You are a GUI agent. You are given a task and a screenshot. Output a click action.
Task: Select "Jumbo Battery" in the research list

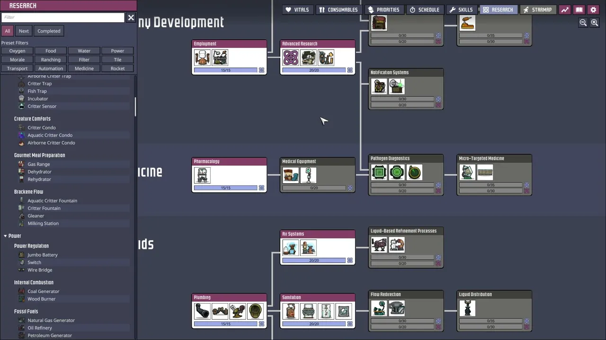[x=43, y=255]
